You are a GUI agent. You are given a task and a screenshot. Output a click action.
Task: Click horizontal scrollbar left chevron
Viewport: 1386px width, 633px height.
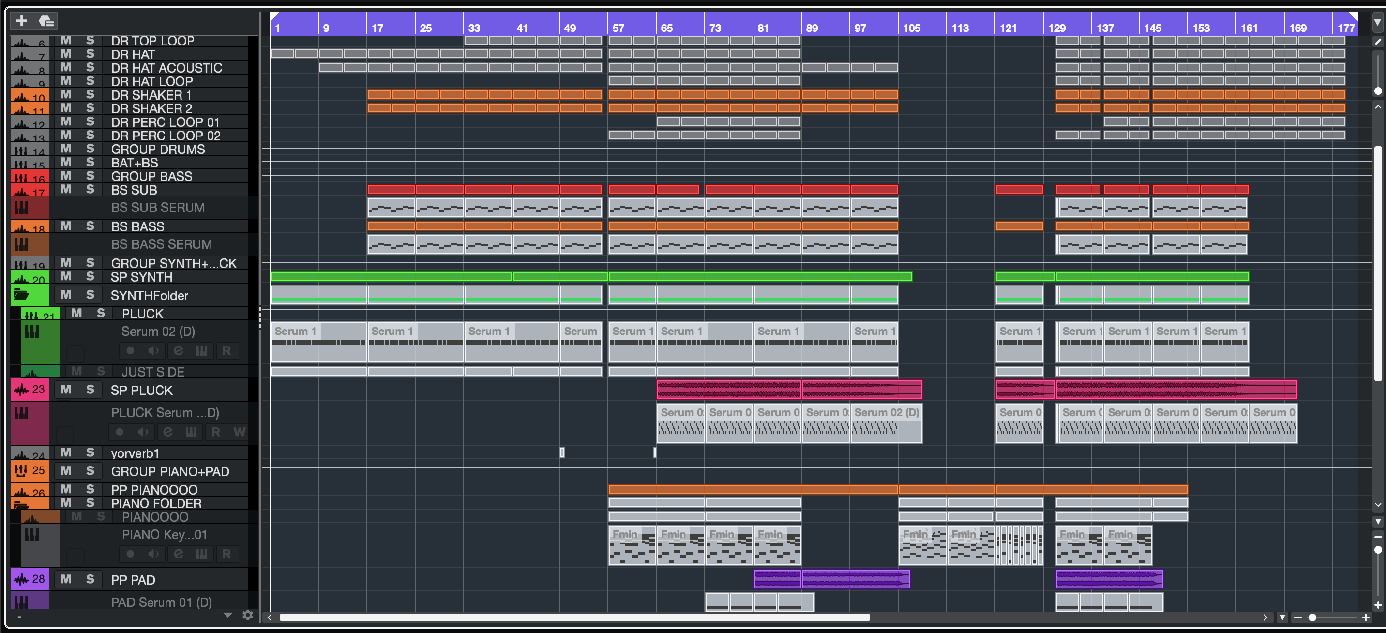click(270, 618)
